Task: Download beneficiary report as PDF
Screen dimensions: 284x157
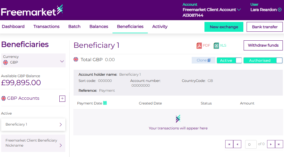Action: (x=203, y=45)
